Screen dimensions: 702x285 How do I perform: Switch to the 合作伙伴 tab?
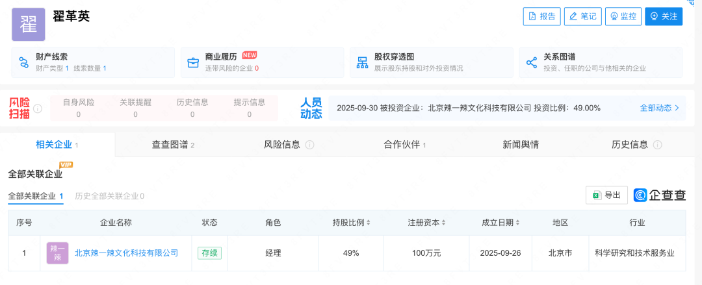click(404, 144)
